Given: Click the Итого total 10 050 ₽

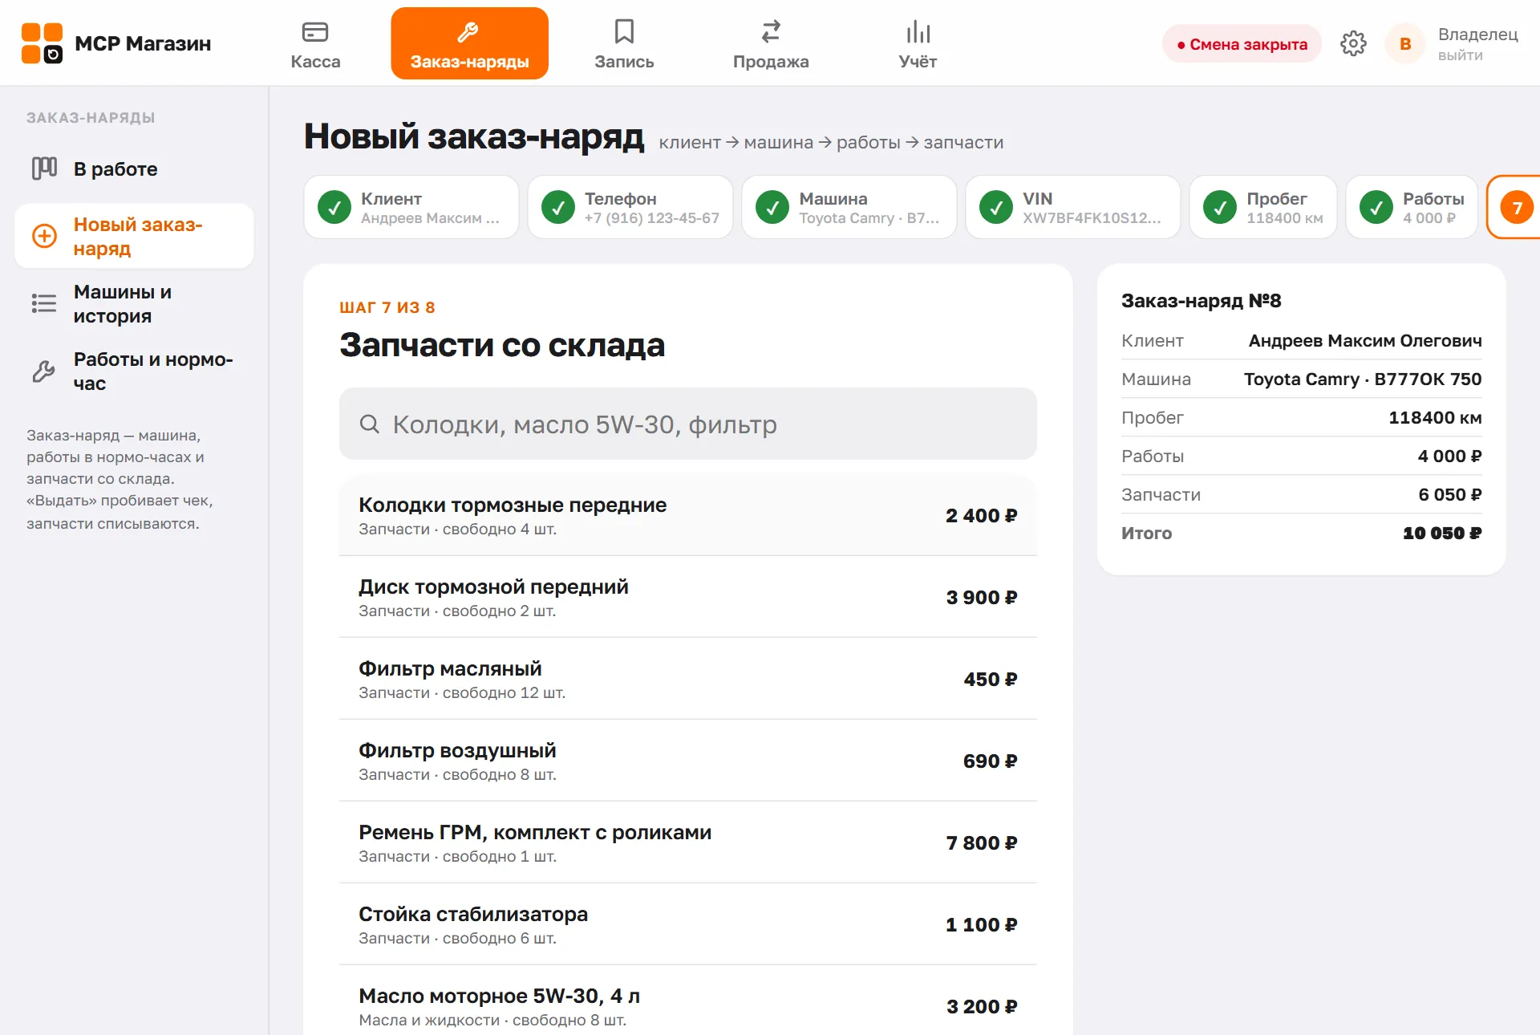Looking at the screenshot, I should pyautogui.click(x=1441, y=534).
